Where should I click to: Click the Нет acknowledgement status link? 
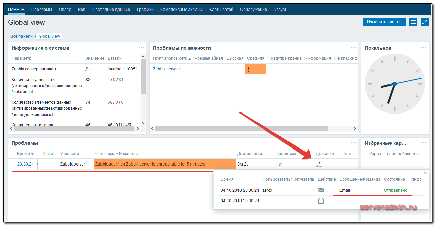pyautogui.click(x=279, y=164)
